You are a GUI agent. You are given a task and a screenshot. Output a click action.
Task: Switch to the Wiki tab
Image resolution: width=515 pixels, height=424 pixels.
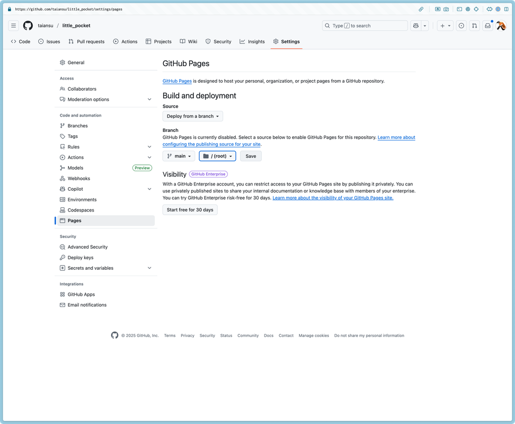coord(189,42)
